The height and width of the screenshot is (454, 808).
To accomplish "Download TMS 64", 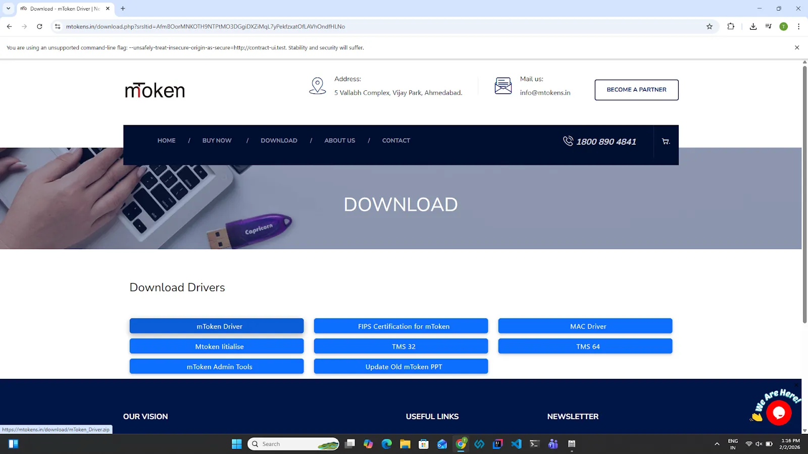I will [585, 347].
